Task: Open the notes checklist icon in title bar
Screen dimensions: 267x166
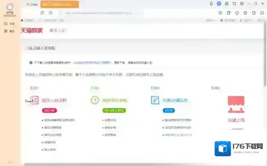Action: 227,4
